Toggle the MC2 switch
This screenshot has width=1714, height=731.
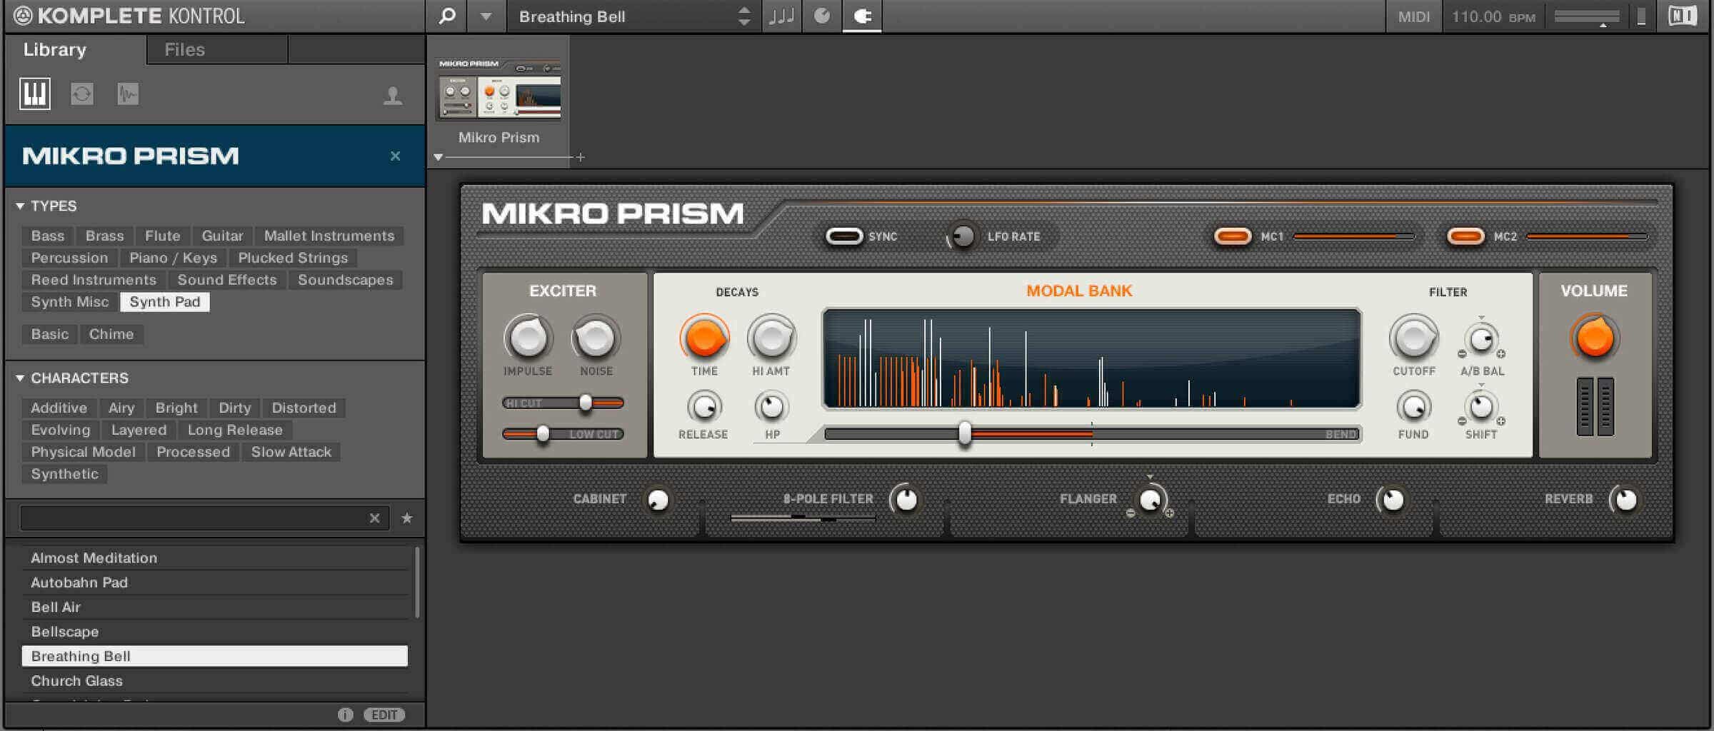coord(1465,236)
